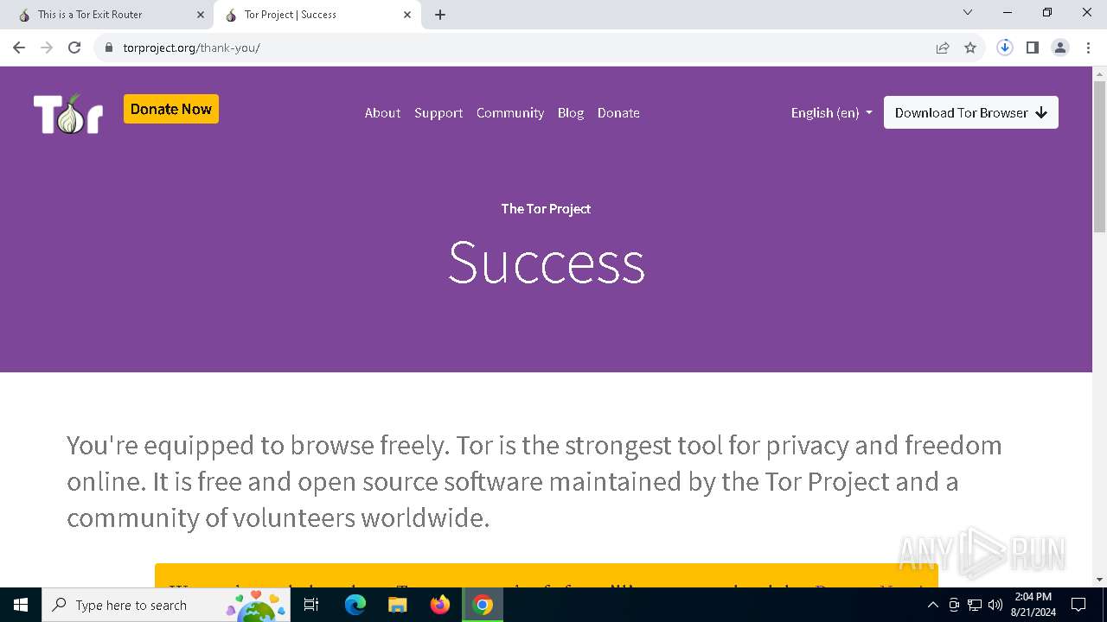Open File Explorer from taskbar

pos(398,605)
